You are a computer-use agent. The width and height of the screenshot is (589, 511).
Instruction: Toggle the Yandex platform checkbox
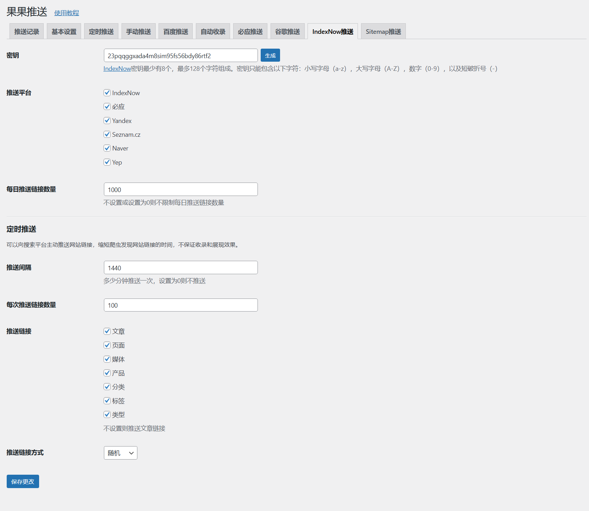coord(107,121)
